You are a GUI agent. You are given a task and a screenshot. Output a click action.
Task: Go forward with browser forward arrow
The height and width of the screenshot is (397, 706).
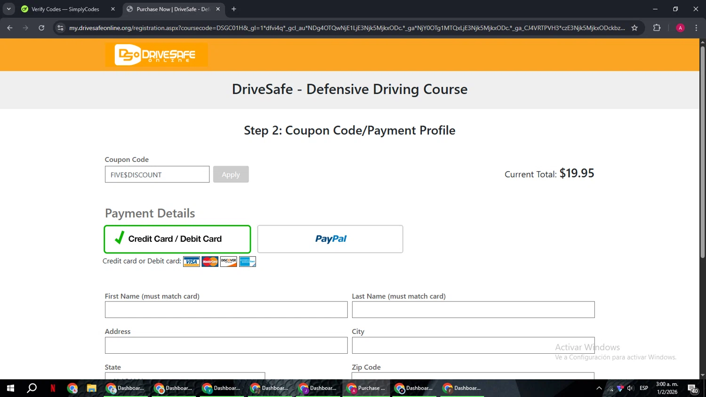(25, 28)
